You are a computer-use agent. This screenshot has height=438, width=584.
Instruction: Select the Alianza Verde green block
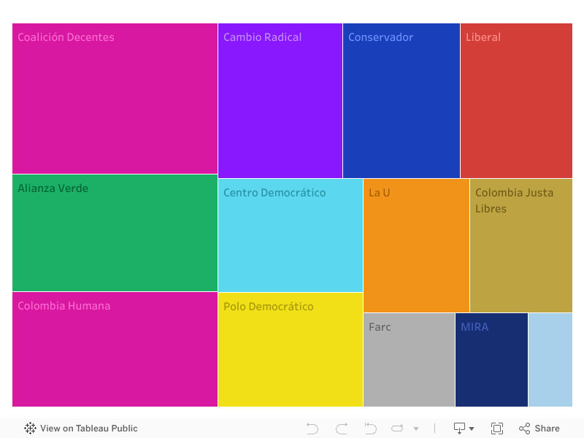[115, 233]
